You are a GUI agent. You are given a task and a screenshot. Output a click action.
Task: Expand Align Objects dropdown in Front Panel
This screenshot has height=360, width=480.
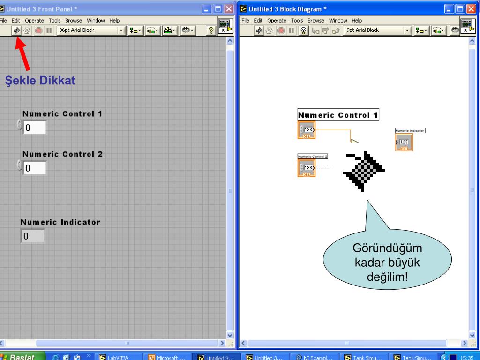pos(135,30)
